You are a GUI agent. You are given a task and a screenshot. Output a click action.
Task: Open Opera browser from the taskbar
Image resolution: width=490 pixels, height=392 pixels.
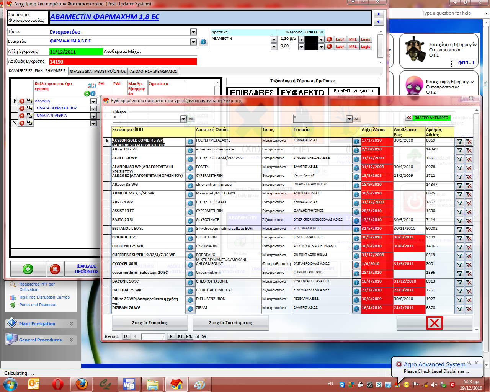pos(58,384)
